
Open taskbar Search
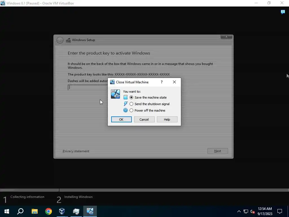pyautogui.click(x=20, y=211)
